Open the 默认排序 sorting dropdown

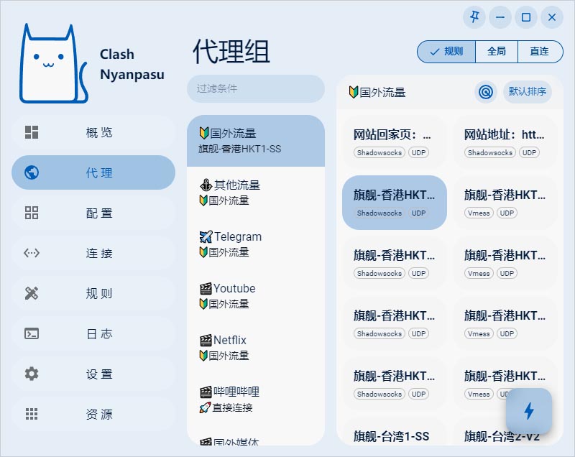point(528,91)
